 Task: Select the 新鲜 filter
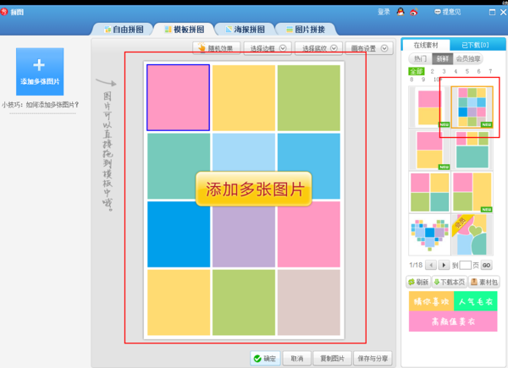click(442, 58)
